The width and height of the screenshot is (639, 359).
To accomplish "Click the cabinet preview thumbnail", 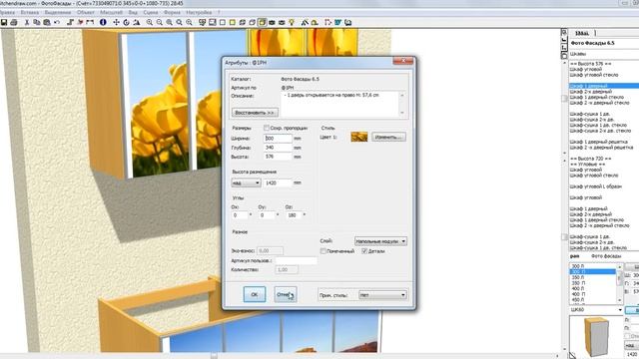I will [596, 336].
